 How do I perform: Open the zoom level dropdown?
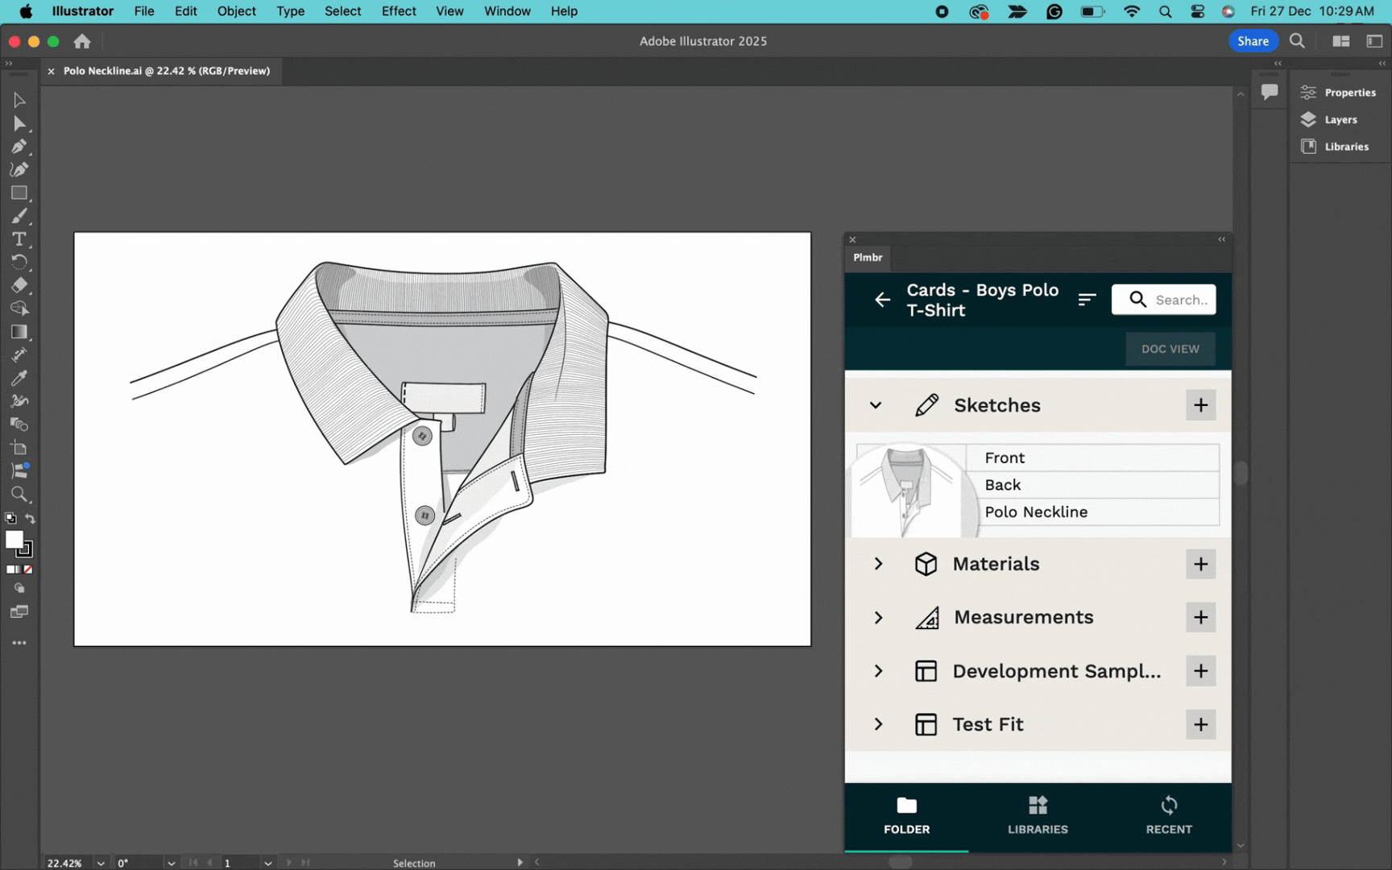click(x=101, y=863)
